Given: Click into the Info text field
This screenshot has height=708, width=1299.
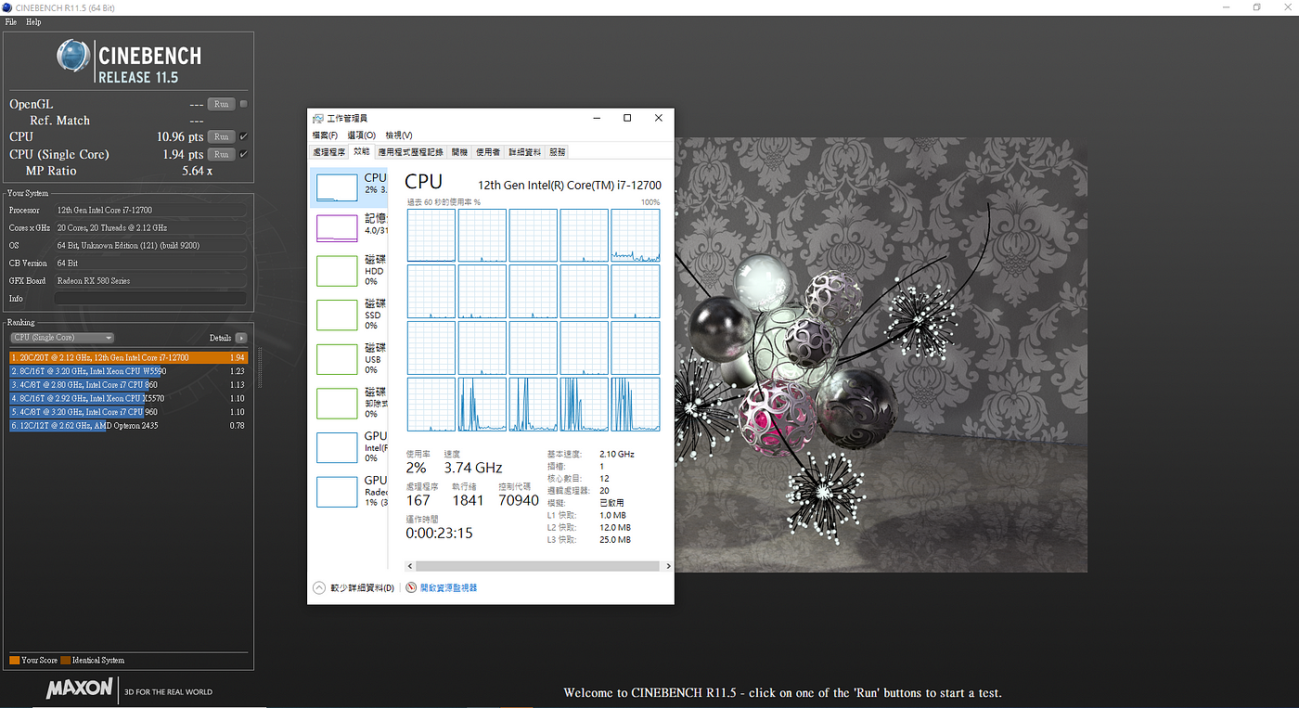Looking at the screenshot, I should (x=150, y=299).
